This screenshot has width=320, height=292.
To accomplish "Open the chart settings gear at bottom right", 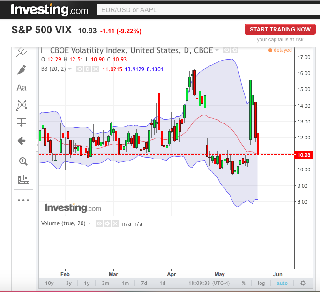I will point(303,283).
